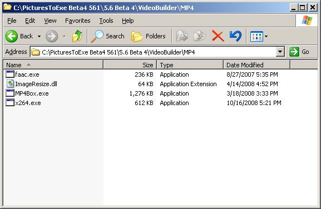Click the Application Extension type text
The height and width of the screenshot is (209, 321).
point(188,84)
